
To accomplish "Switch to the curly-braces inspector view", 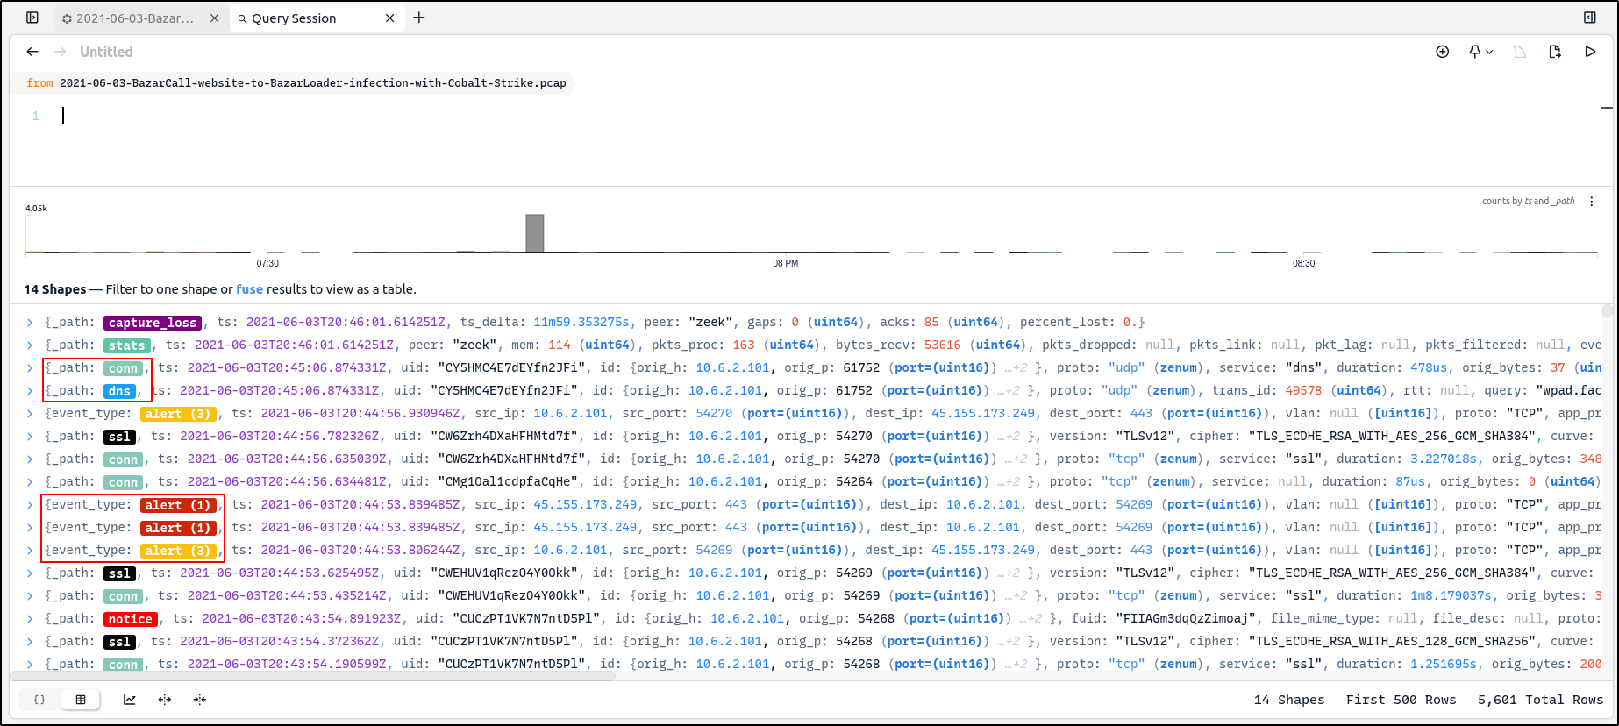I will 39,700.
